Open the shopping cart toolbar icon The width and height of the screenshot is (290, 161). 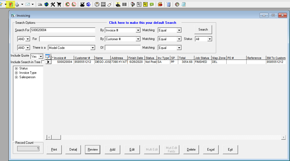59,4
